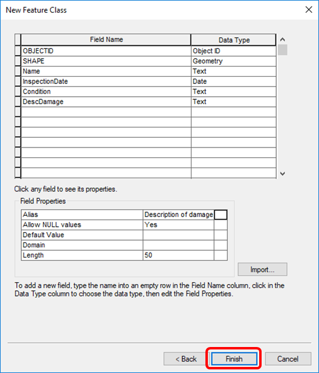
Task: Open the Date data type cell for InspectionDate
Action: tap(233, 82)
